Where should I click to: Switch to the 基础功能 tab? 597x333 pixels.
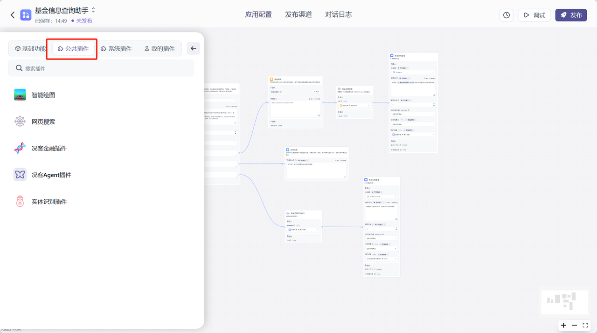(x=30, y=48)
